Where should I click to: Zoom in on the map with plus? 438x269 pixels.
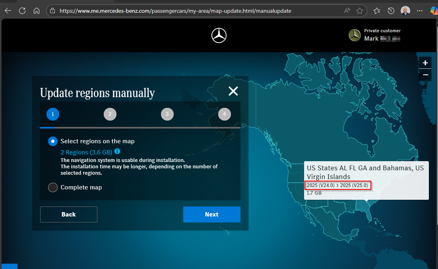point(425,63)
